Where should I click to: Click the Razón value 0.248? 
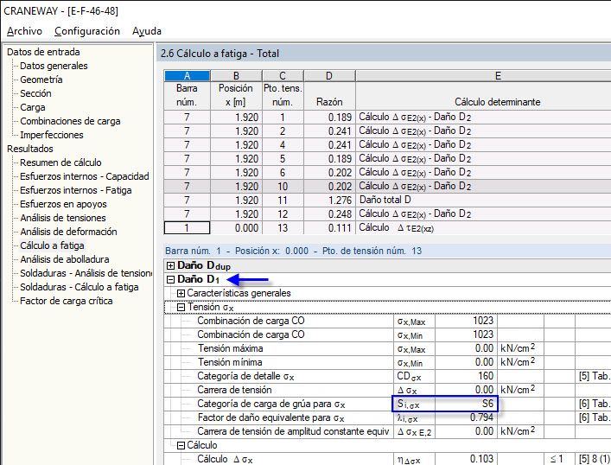[x=329, y=214]
